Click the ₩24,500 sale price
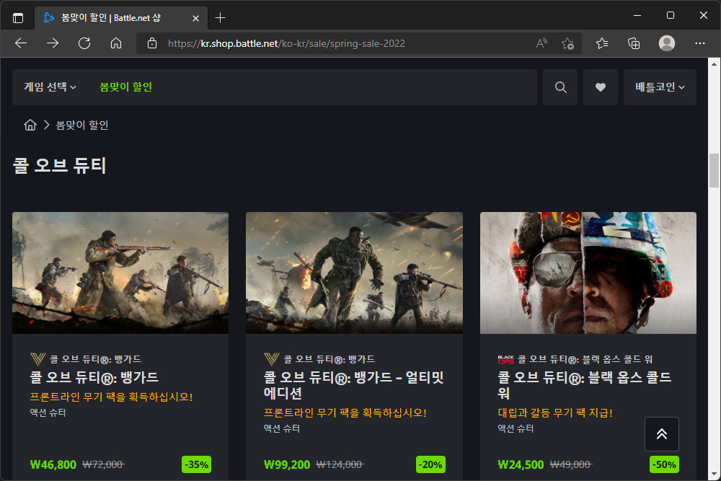Screen dimensions: 721x481 click(x=521, y=464)
